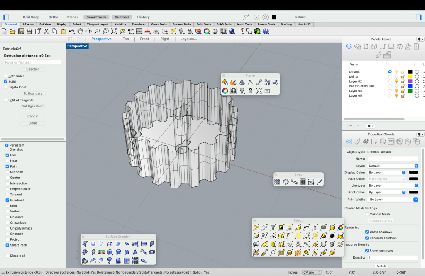
Task: Enable the Both Sides checkbox
Action: click(x=6, y=76)
